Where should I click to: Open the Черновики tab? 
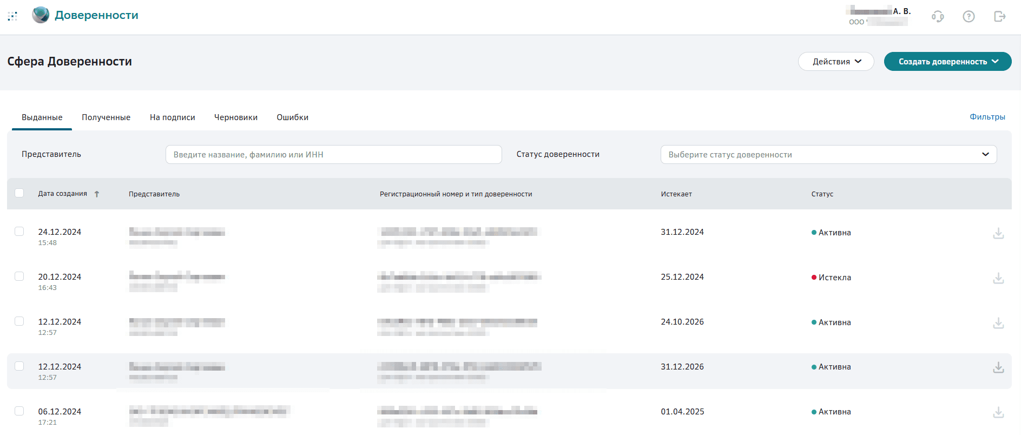coord(236,117)
